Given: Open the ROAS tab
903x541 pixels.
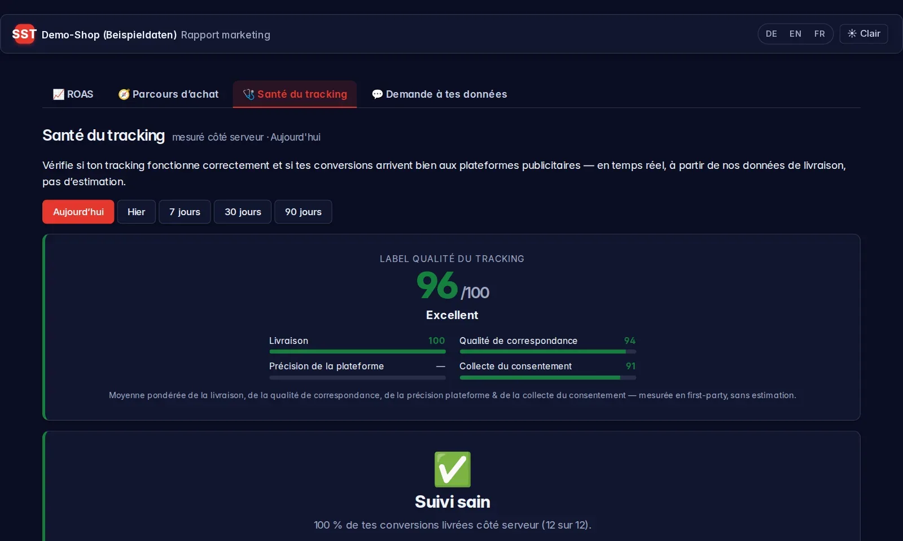Looking at the screenshot, I should [x=73, y=94].
